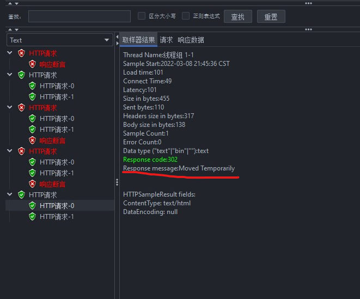Click the Body size in bytes:138 line

pyautogui.click(x=154, y=125)
